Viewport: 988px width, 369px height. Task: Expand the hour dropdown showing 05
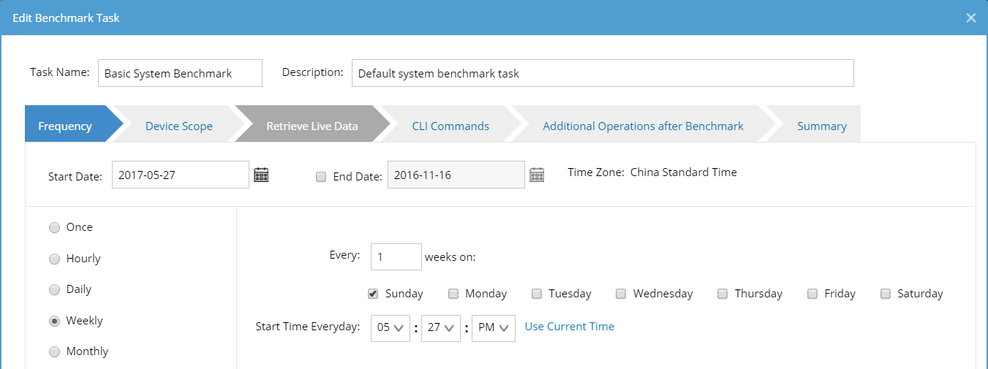[390, 328]
